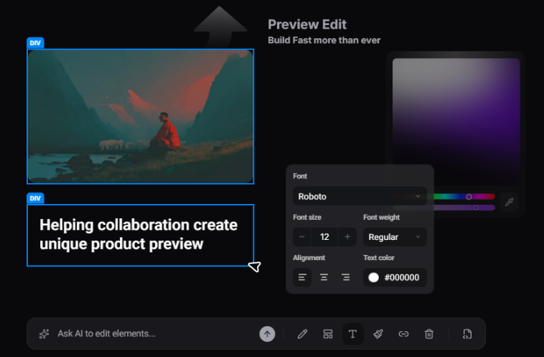Open the Roboto font dropdown

click(x=360, y=196)
